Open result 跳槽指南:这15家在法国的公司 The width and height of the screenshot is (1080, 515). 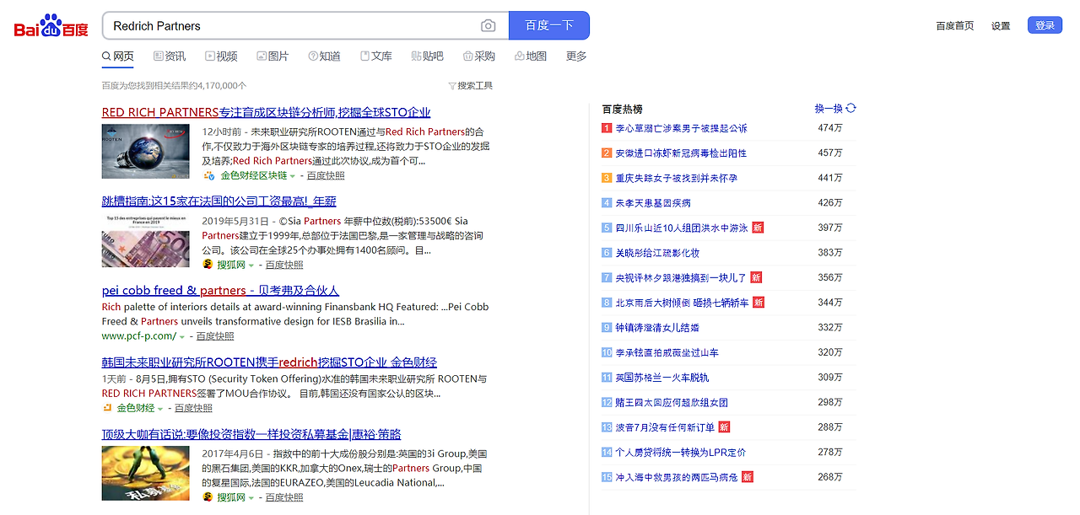[x=219, y=201]
